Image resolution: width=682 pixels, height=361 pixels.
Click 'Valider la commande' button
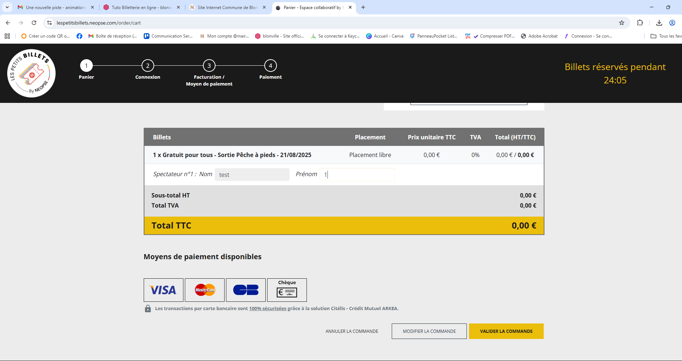pyautogui.click(x=506, y=331)
